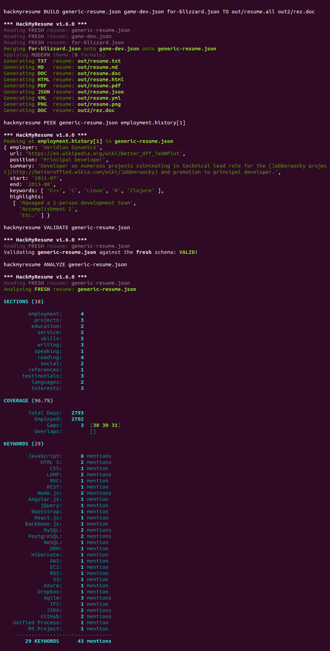Click the 'out/resume.html' output path
Viewport: 330px width, 651px height.
[x=101, y=79]
